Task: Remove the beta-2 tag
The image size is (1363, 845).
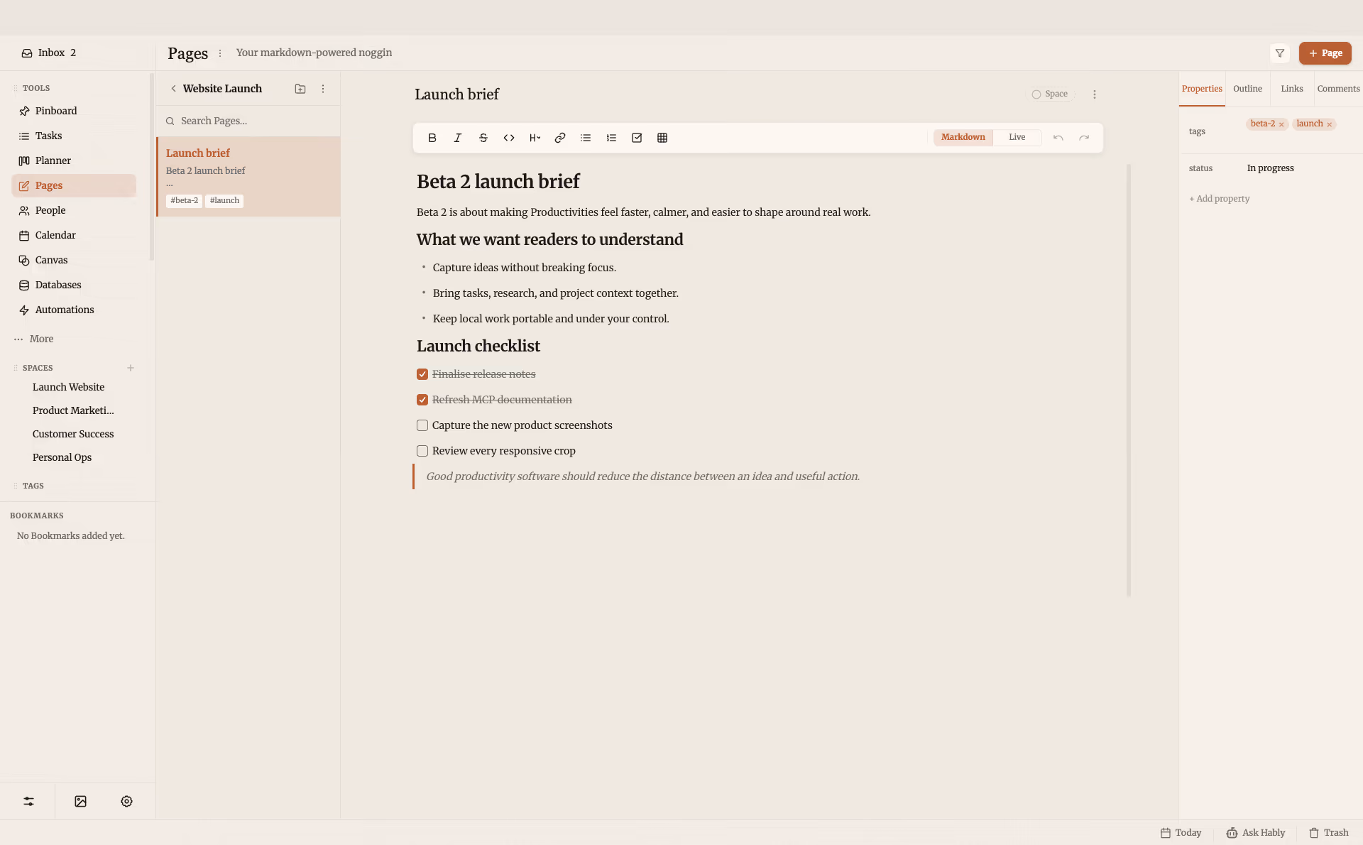Action: (1281, 124)
